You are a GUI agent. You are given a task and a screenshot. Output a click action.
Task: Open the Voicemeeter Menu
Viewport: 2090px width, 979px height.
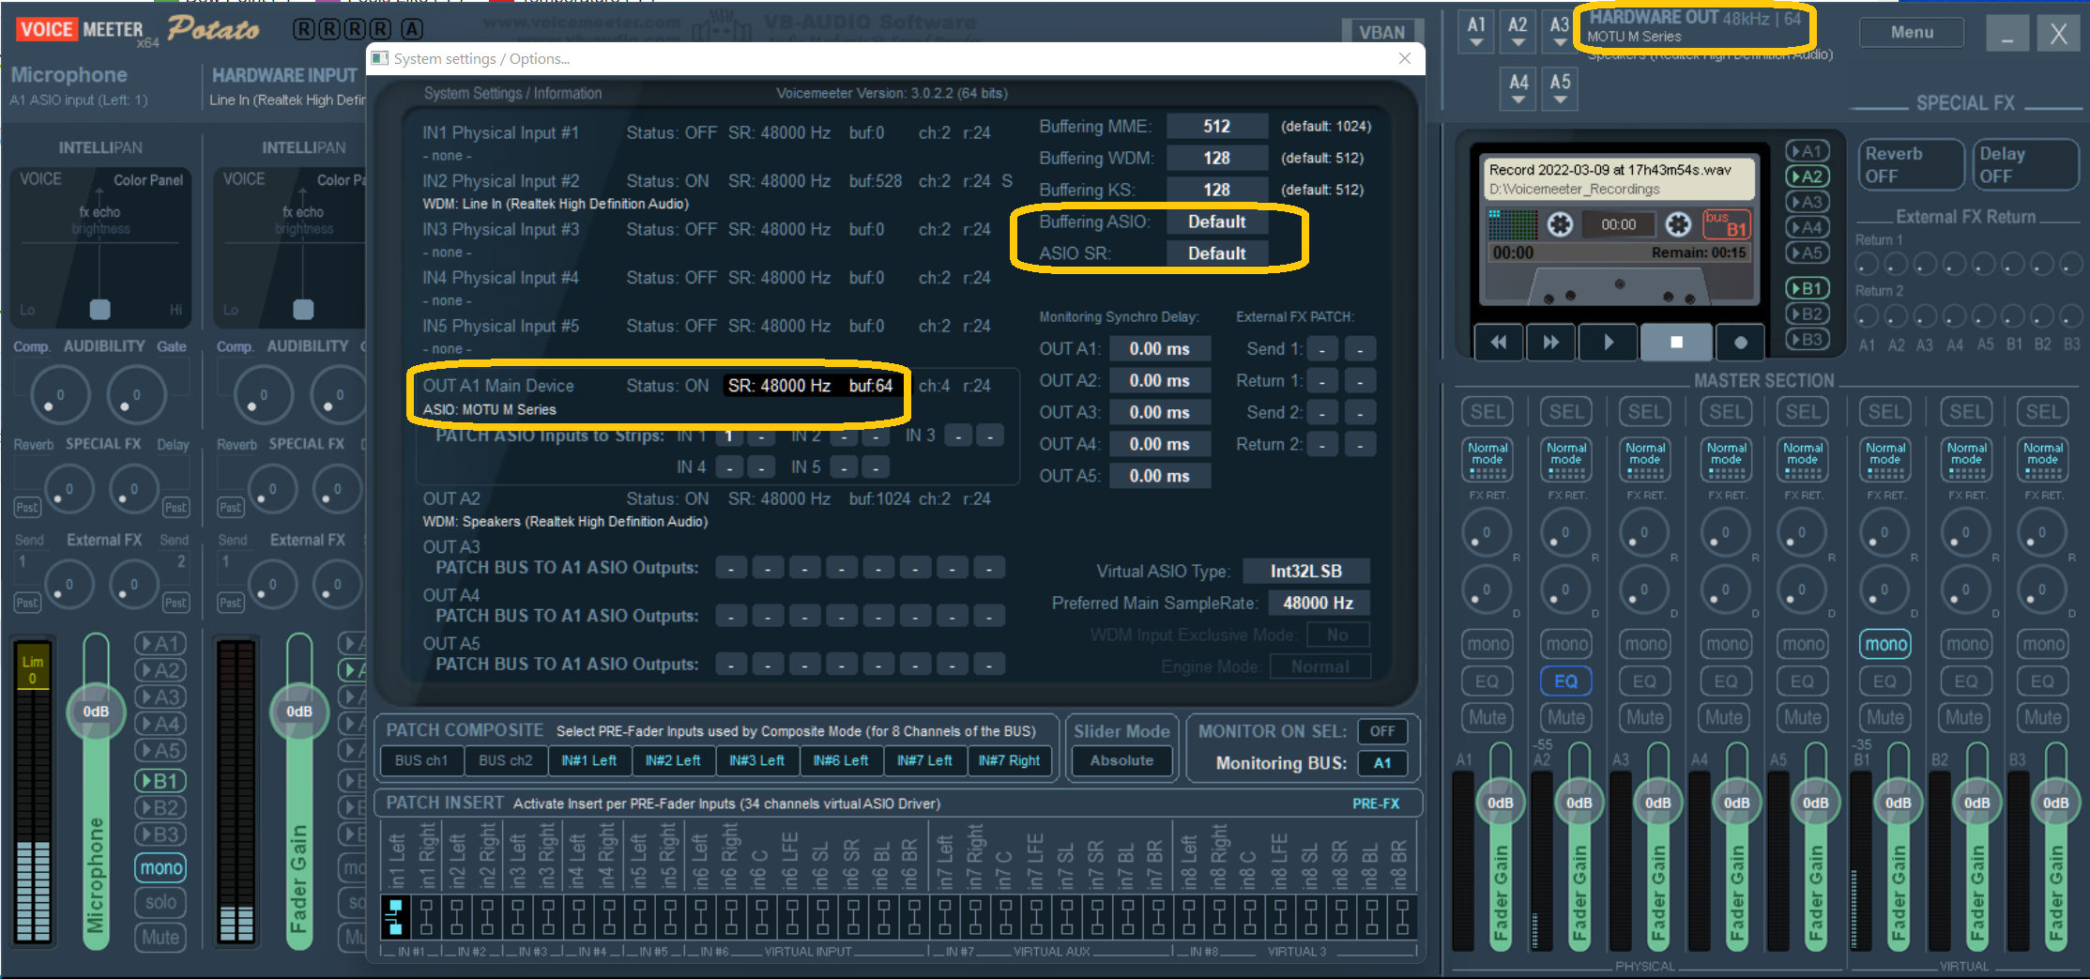pyautogui.click(x=1911, y=32)
